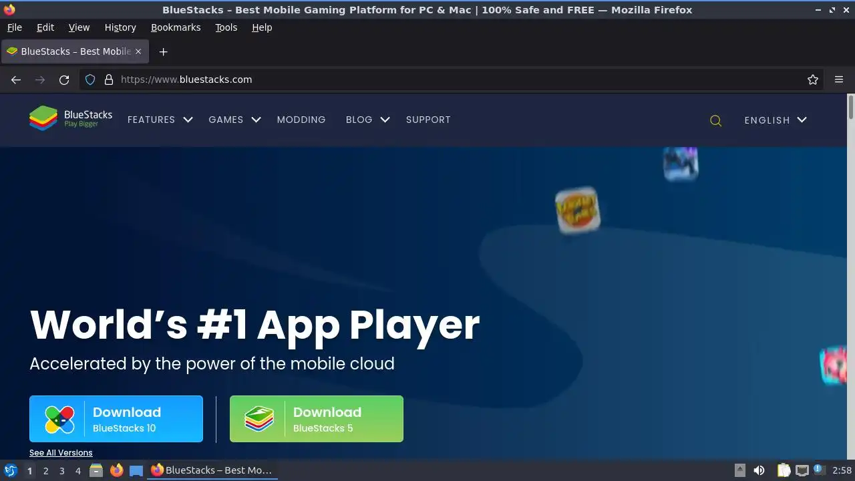Launch Firefox from the taskbar launcher
This screenshot has height=481, width=855.
116,470
